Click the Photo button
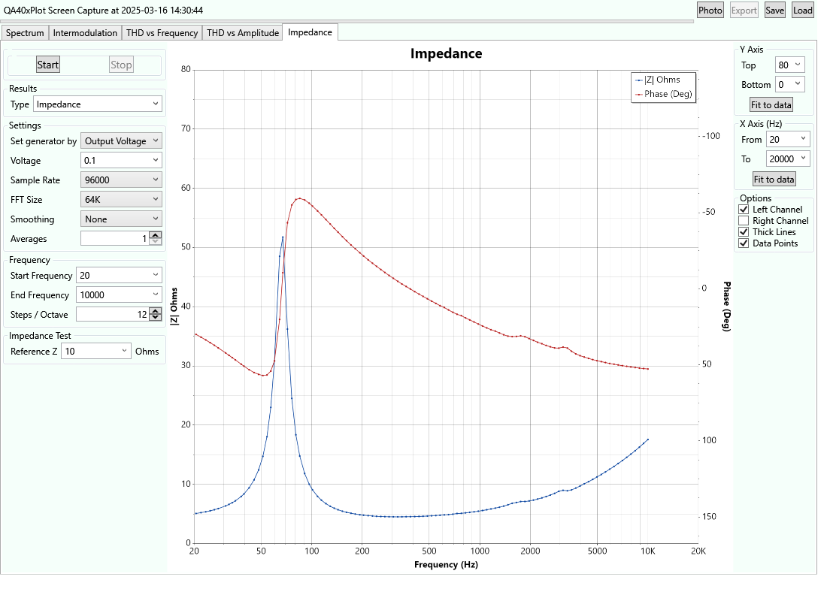 [710, 10]
